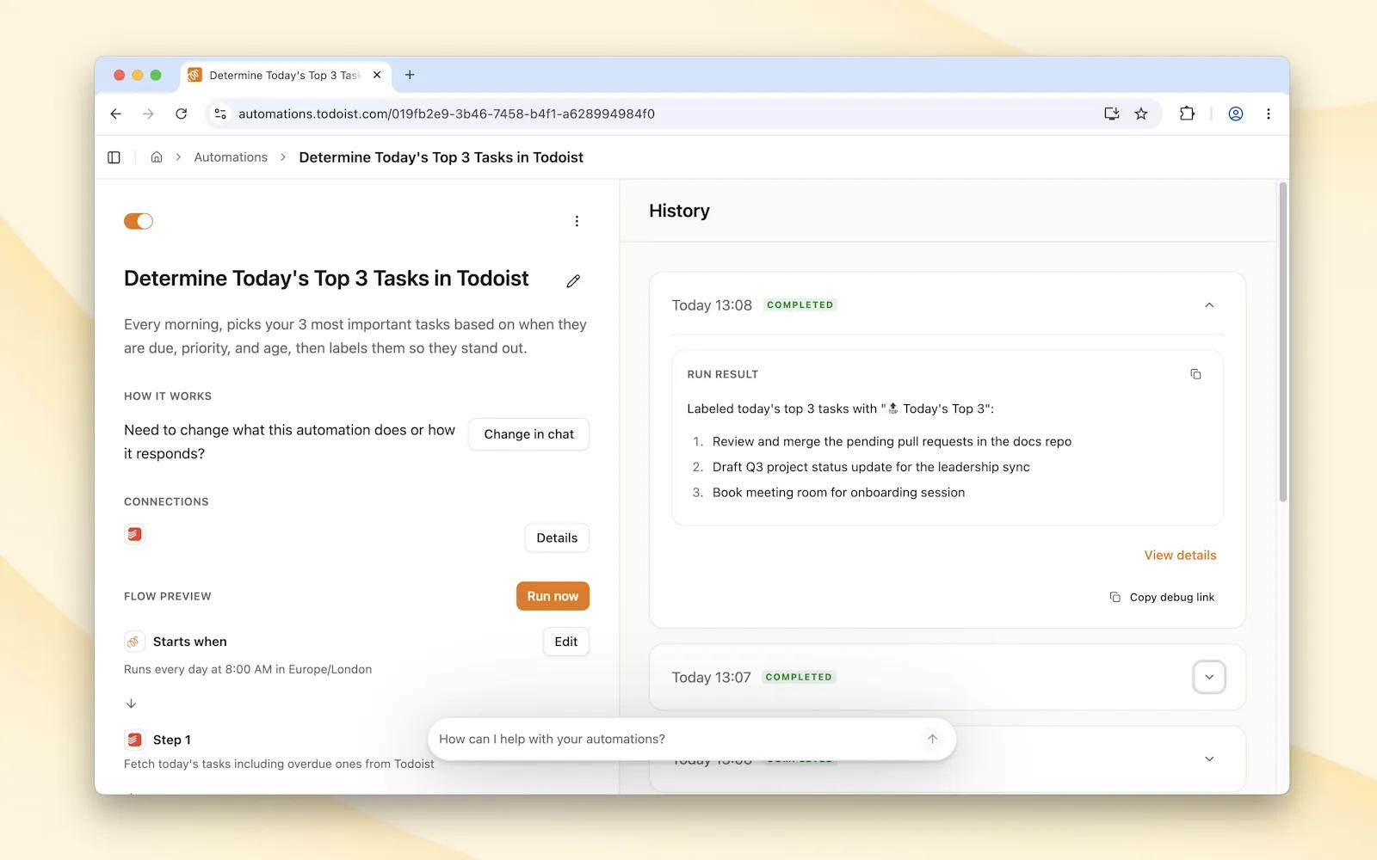Expand the Today 13:07 run entry
The width and height of the screenshot is (1377, 860).
point(1209,677)
